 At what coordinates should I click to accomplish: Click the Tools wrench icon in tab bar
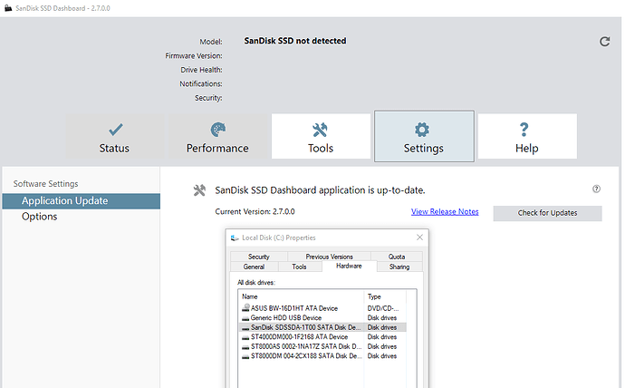coord(320,130)
